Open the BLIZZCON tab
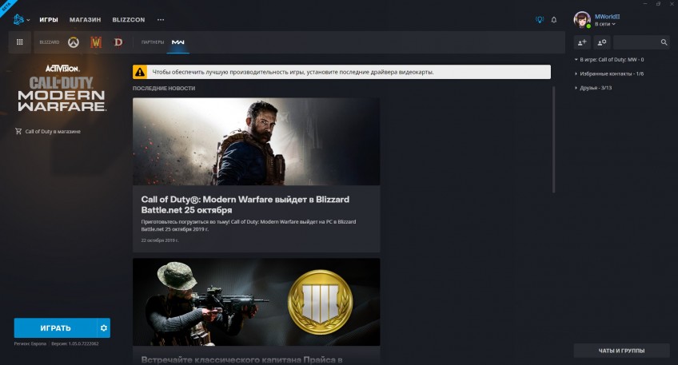 coord(129,19)
